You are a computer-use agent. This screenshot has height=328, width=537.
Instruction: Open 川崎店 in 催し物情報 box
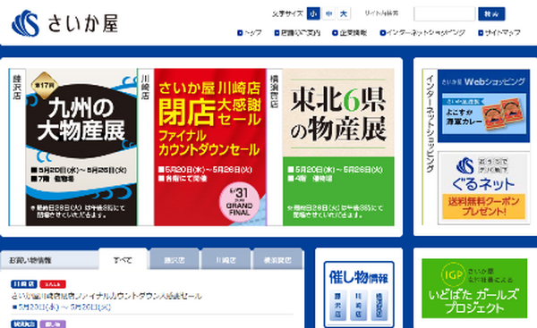(359, 306)
